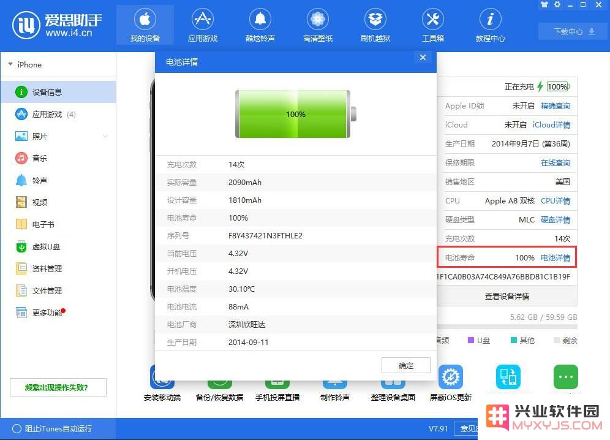The width and height of the screenshot is (610, 440).
Task: Click battery maker 深圳欣旺达
Action: [247, 324]
